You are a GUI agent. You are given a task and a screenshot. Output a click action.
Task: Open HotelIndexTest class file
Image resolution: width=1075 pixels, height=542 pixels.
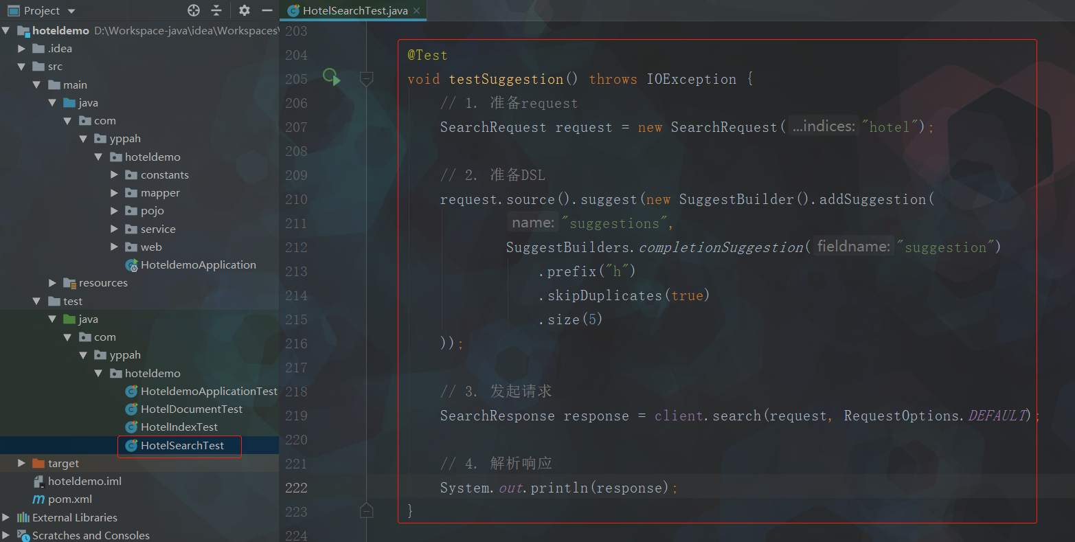[x=179, y=427]
